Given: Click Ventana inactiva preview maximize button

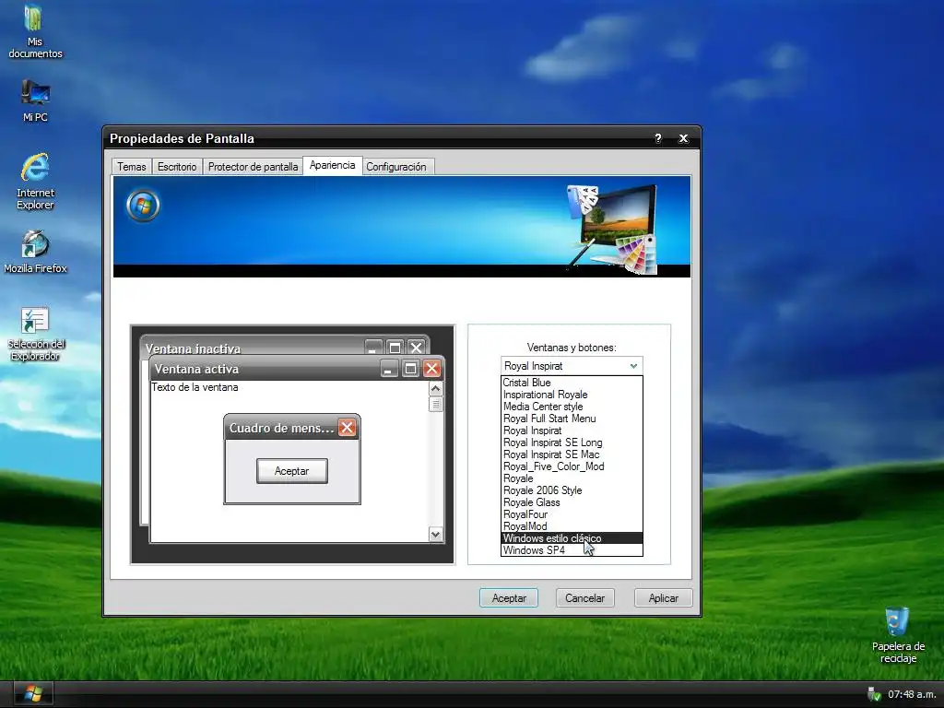Looking at the screenshot, I should 395,347.
